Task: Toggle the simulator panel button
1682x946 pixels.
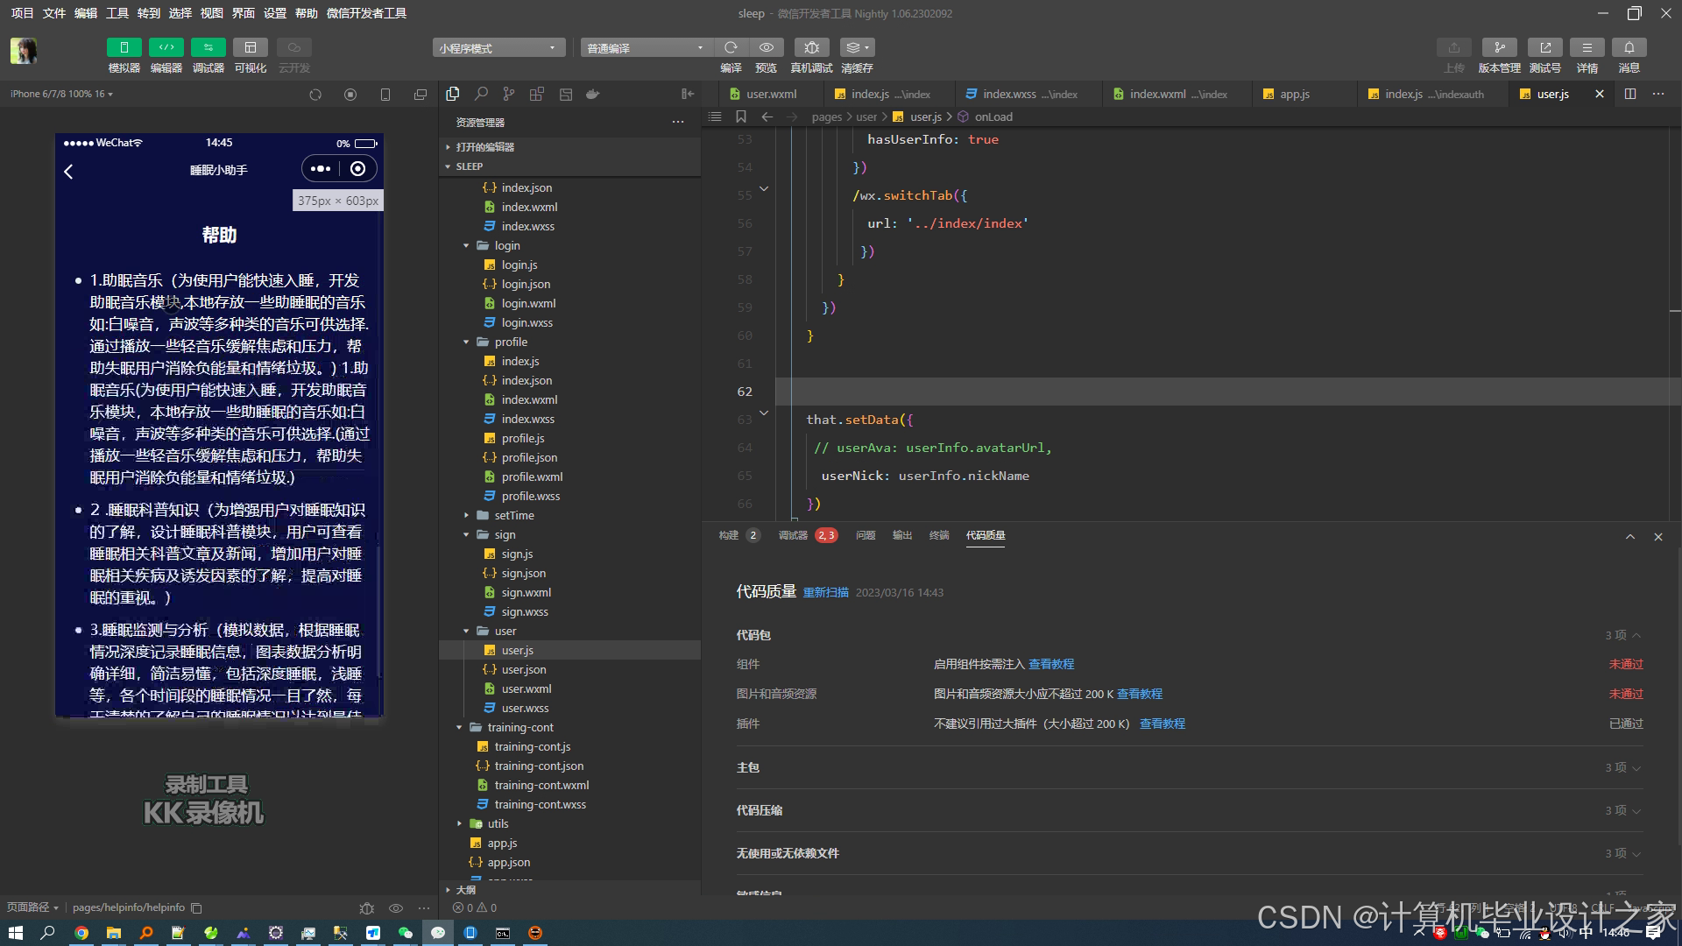Action: [x=124, y=47]
